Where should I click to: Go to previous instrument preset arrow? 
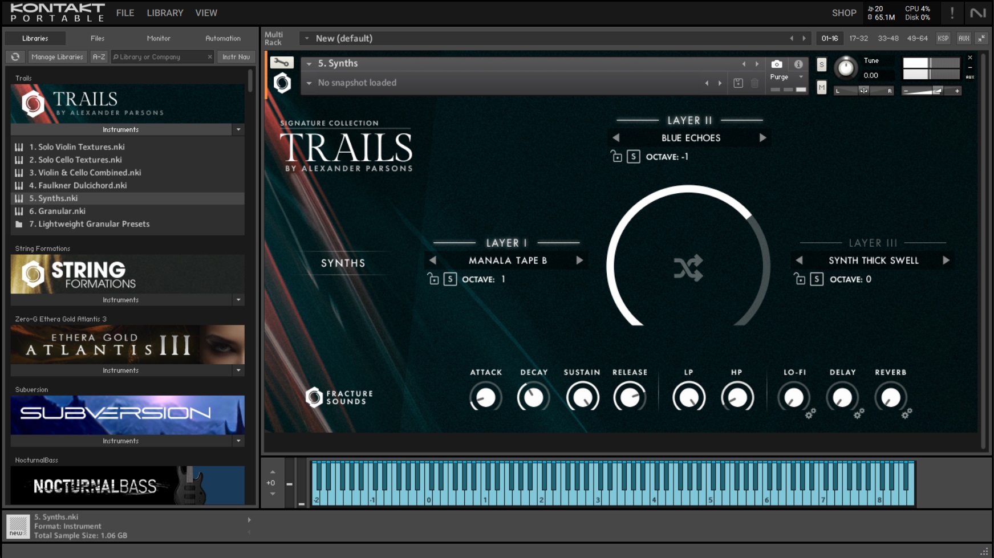pos(744,64)
